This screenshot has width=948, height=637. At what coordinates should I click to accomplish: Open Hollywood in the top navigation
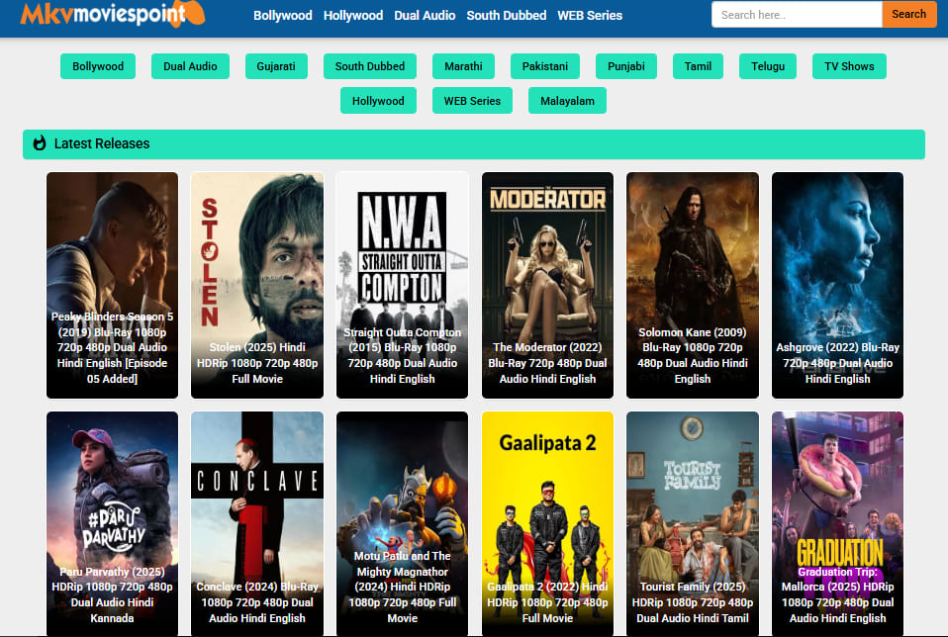(x=353, y=15)
